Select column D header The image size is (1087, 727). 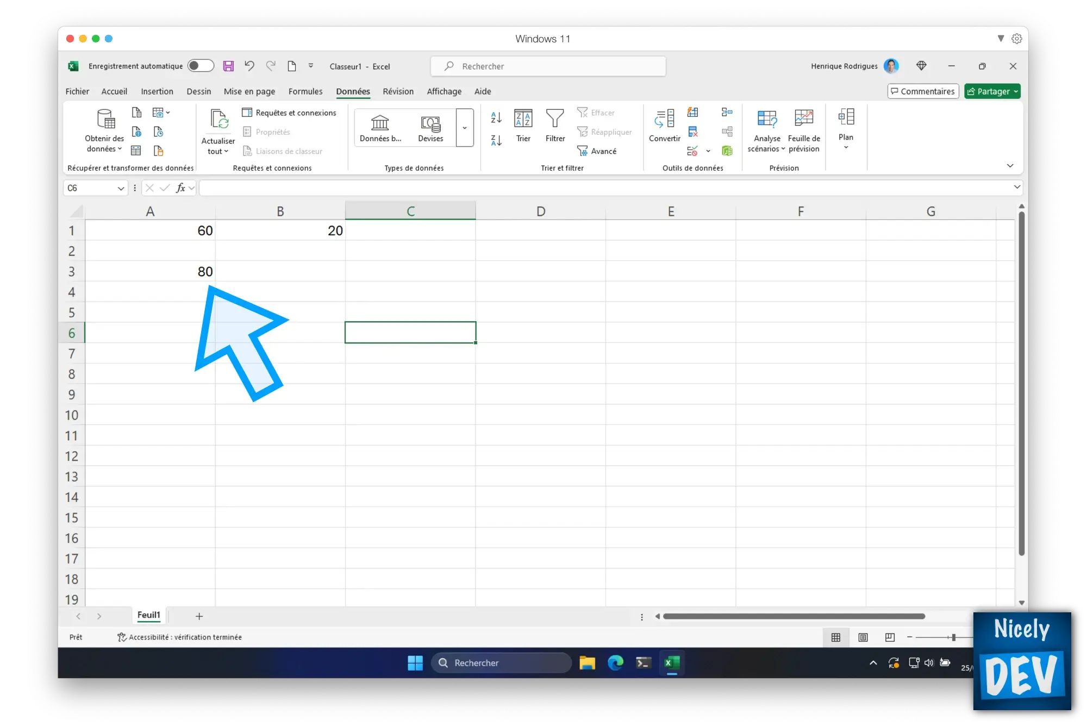[541, 211]
